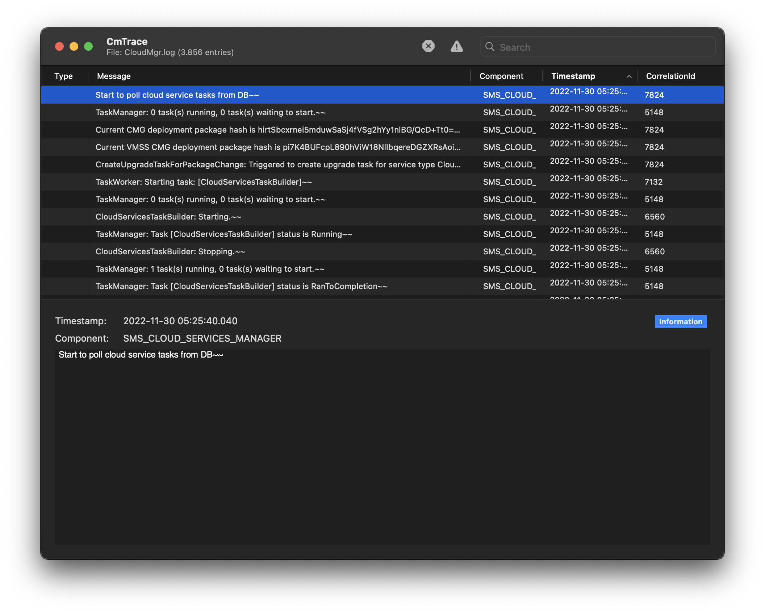The height and width of the screenshot is (613, 765).
Task: Click the yellow minimize window button
Action: coord(74,46)
